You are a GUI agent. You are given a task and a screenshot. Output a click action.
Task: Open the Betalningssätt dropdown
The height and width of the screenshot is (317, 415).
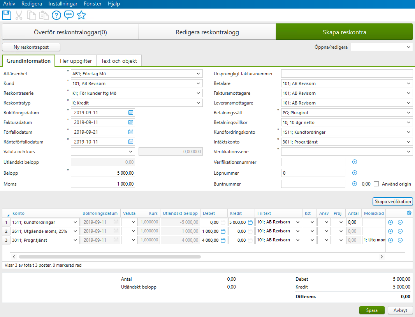[408, 112]
